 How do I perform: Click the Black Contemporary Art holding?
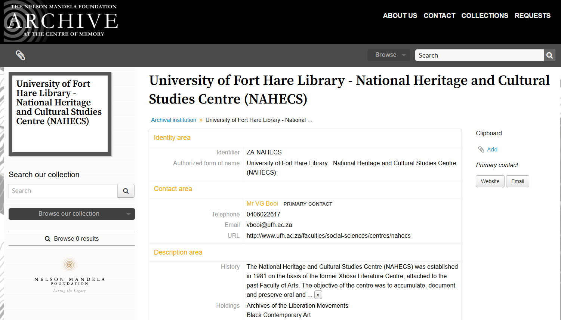(x=279, y=315)
